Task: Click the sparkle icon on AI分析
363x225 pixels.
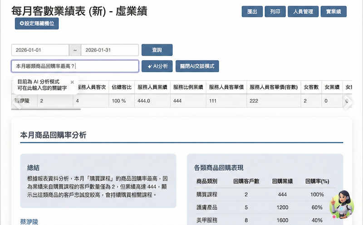Action: pos(150,67)
